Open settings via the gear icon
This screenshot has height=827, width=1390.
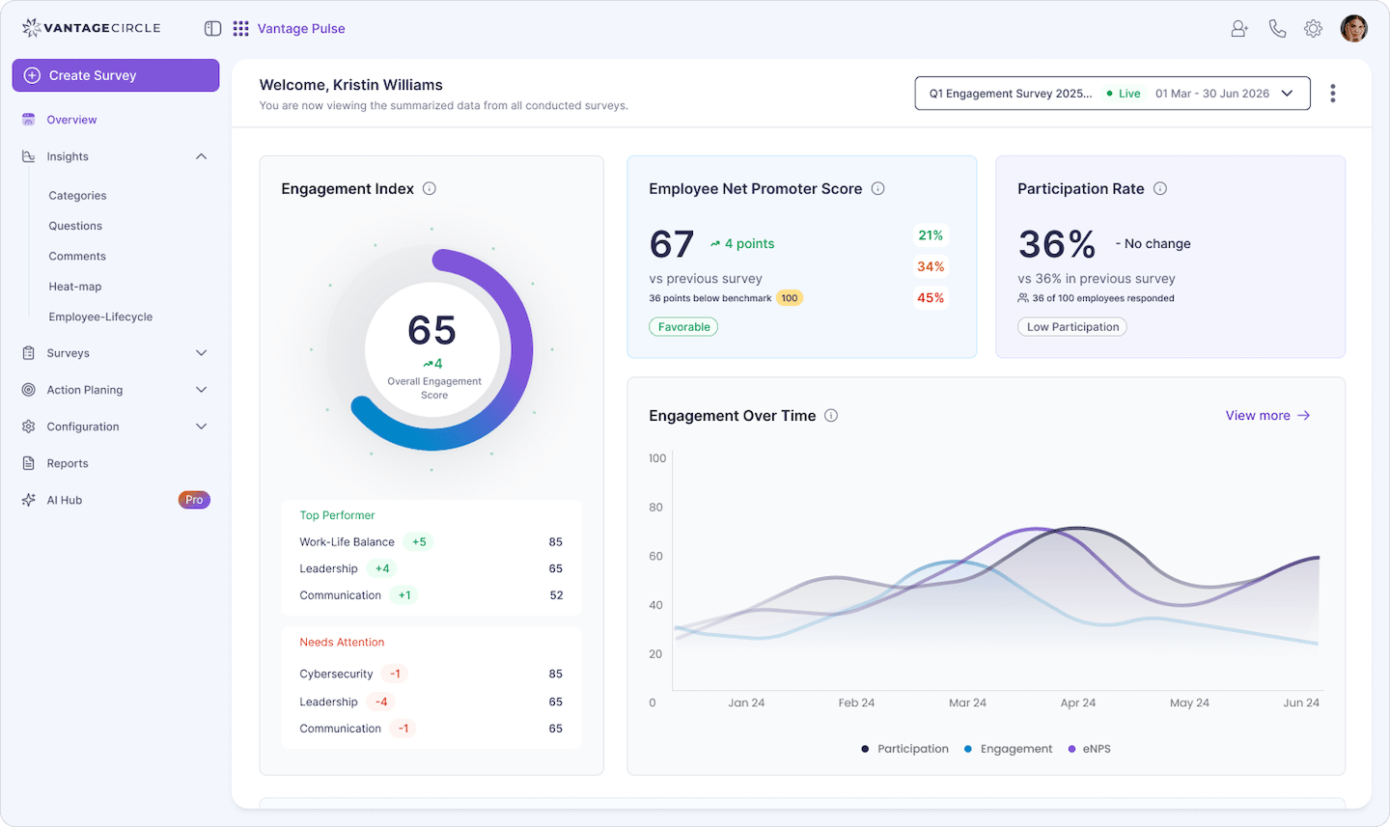tap(1313, 28)
